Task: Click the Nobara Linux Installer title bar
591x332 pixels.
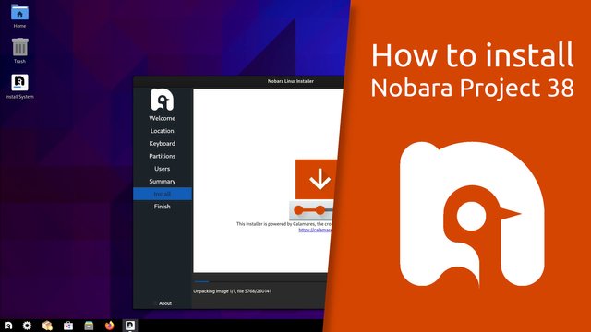Action: (x=239, y=81)
